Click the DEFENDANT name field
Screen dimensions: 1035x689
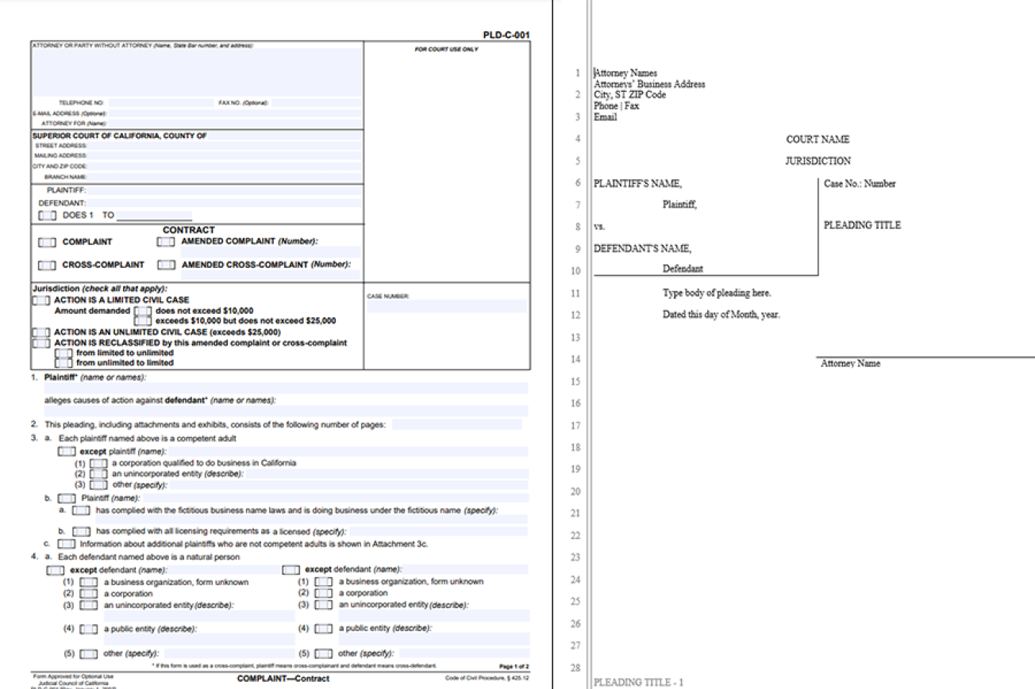coord(225,203)
